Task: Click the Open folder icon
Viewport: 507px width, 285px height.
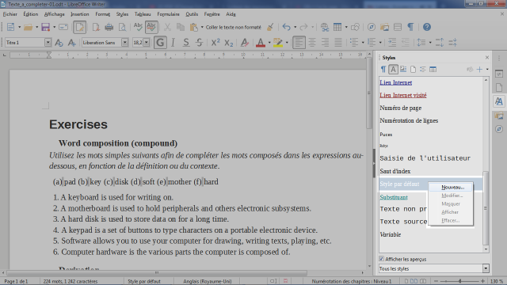Action: (29, 27)
